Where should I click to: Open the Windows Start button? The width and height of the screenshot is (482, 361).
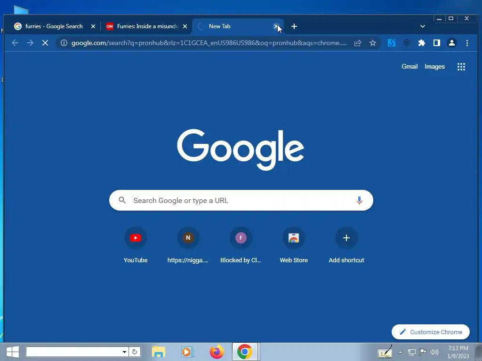click(13, 352)
